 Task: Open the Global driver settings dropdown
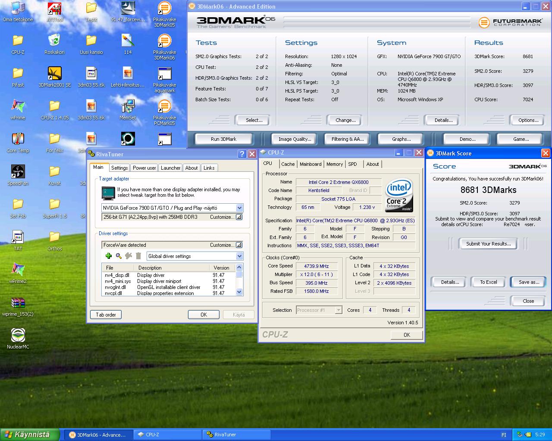pyautogui.click(x=239, y=256)
